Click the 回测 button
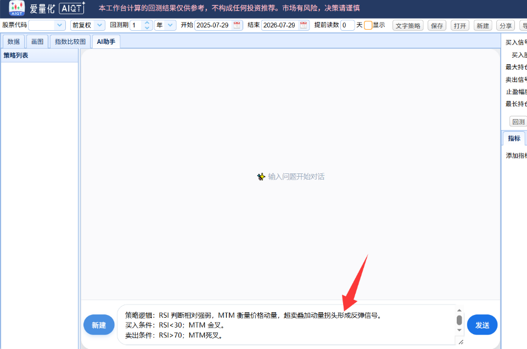The height and width of the screenshot is (349, 527). click(x=518, y=122)
